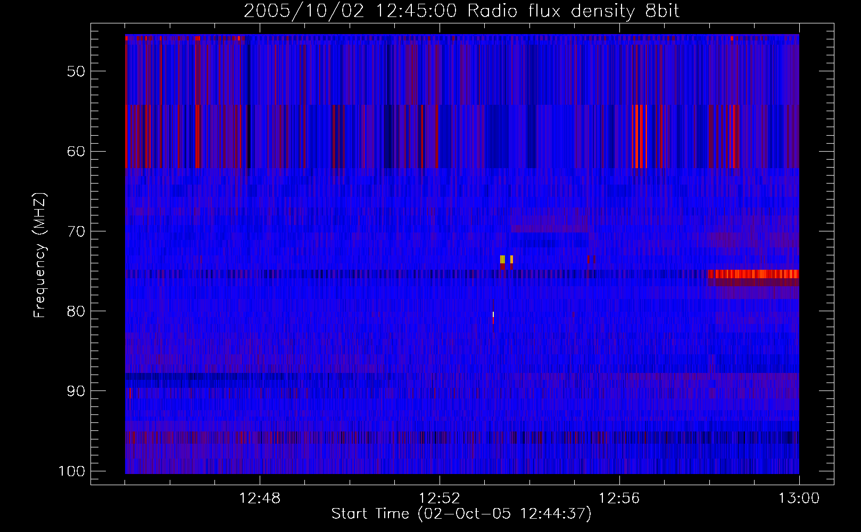Click the 90 MHz frequency tick label

(x=76, y=391)
